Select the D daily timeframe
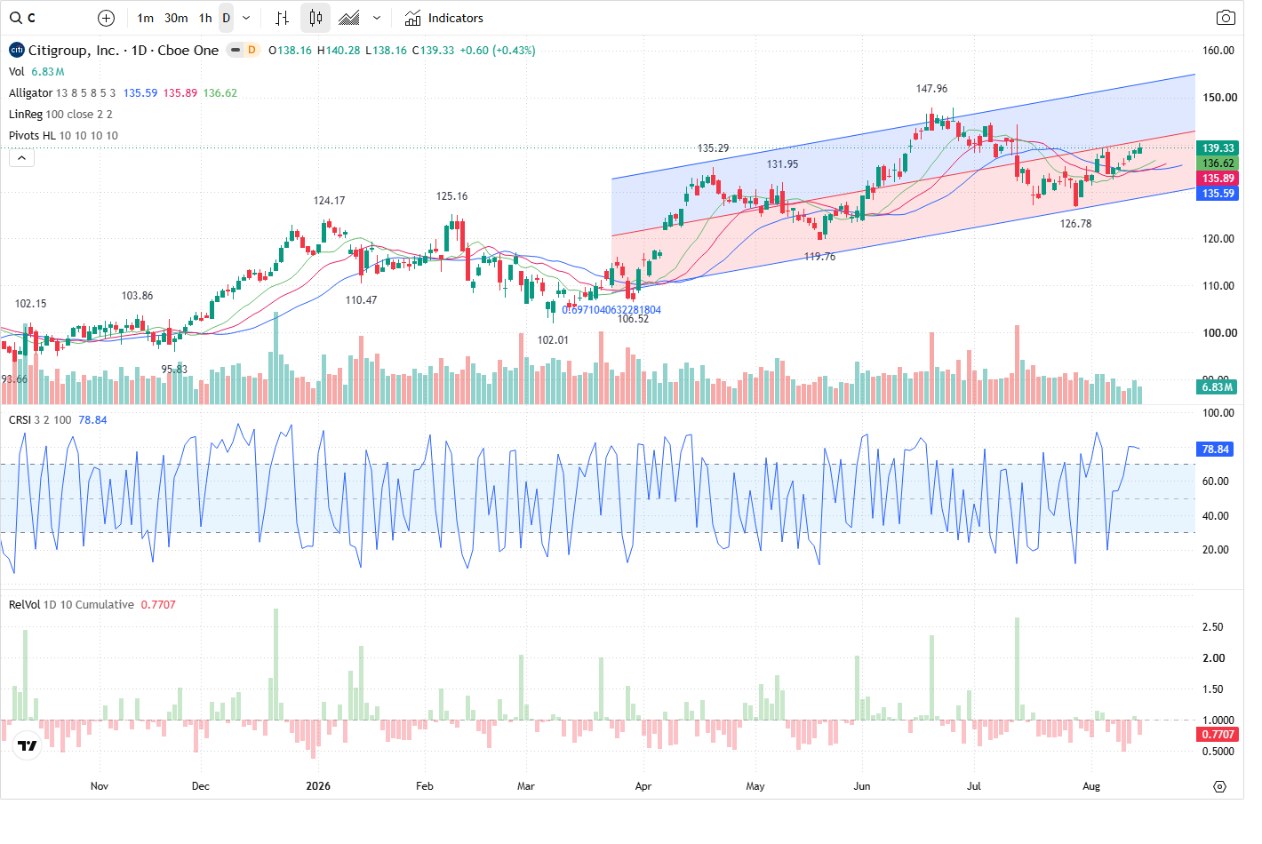This screenshot has width=1262, height=844. [227, 18]
